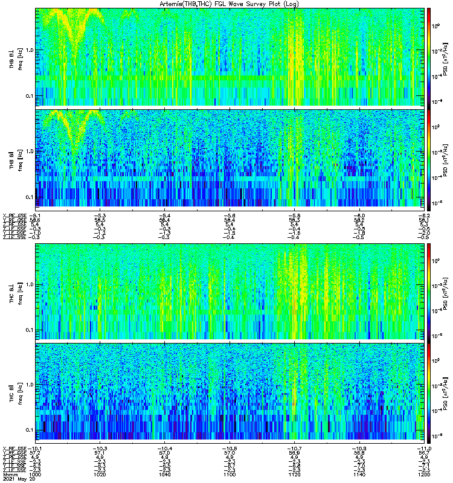The height and width of the screenshot is (483, 453).
Task: Click the THB X_RE_GSE value '-5.4'
Action: click(x=164, y=216)
